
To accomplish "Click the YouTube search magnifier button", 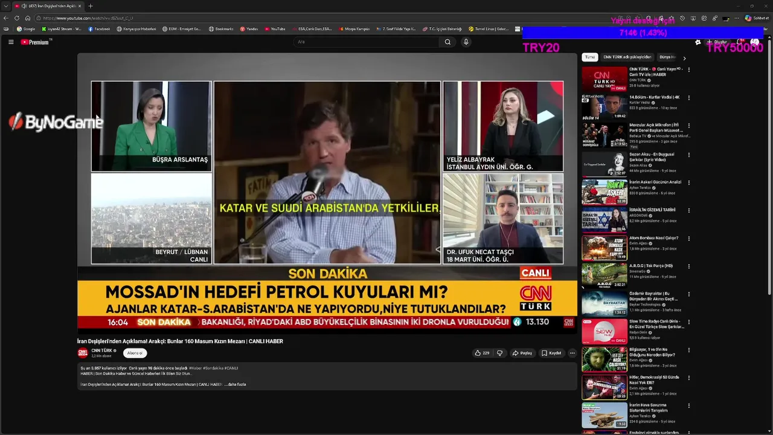I will pyautogui.click(x=447, y=42).
